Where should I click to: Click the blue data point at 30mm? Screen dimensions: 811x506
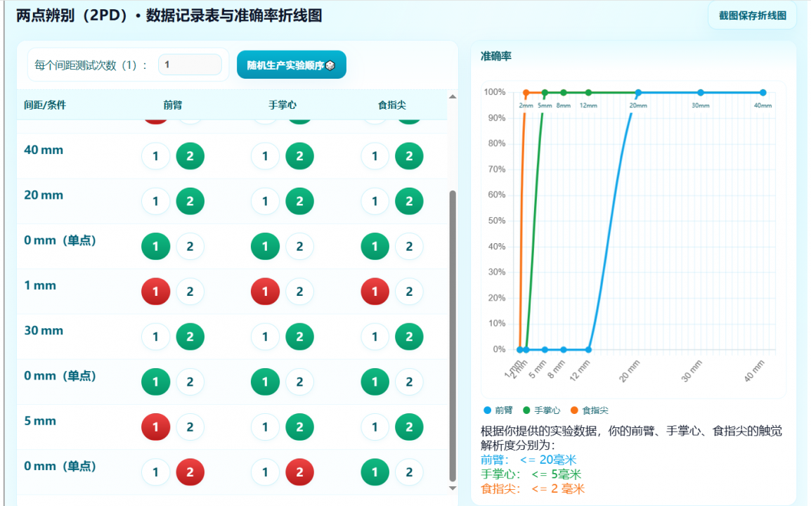click(700, 92)
